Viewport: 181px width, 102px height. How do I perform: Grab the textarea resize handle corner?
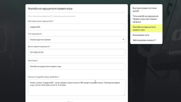click(124, 95)
